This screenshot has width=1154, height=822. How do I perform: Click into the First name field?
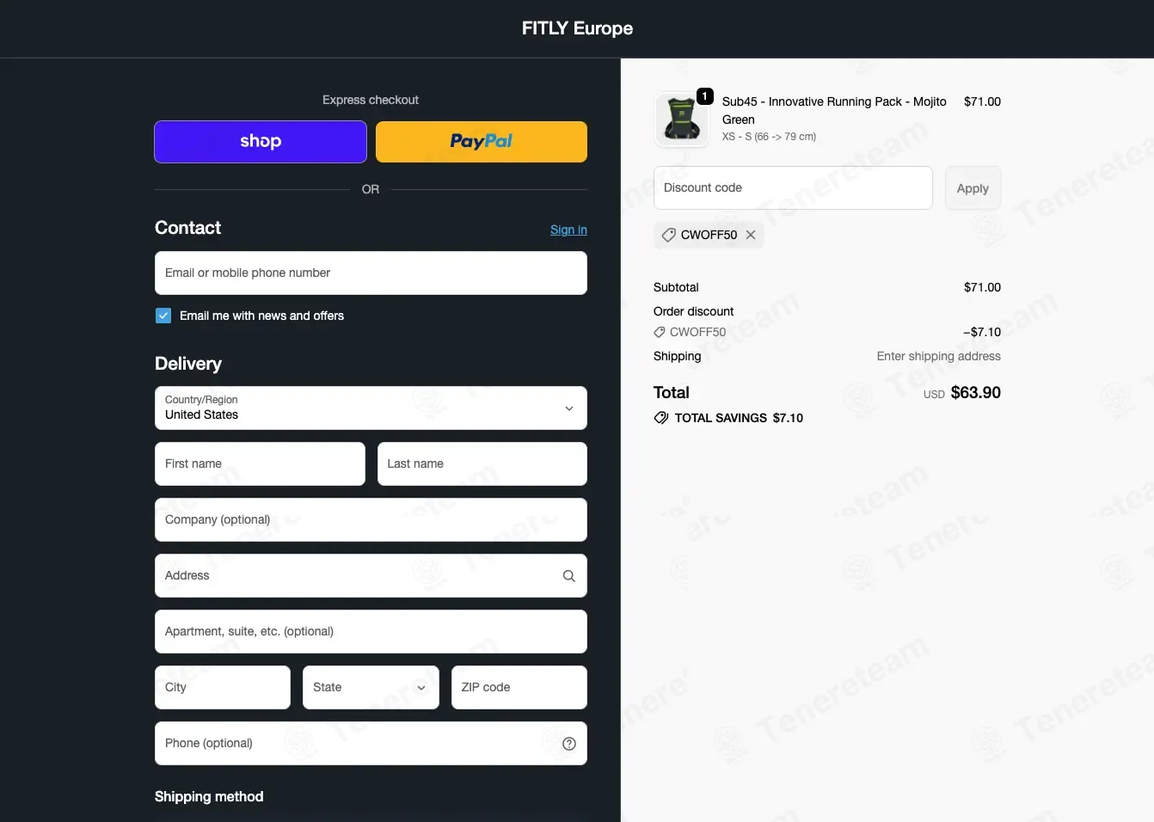(x=260, y=463)
